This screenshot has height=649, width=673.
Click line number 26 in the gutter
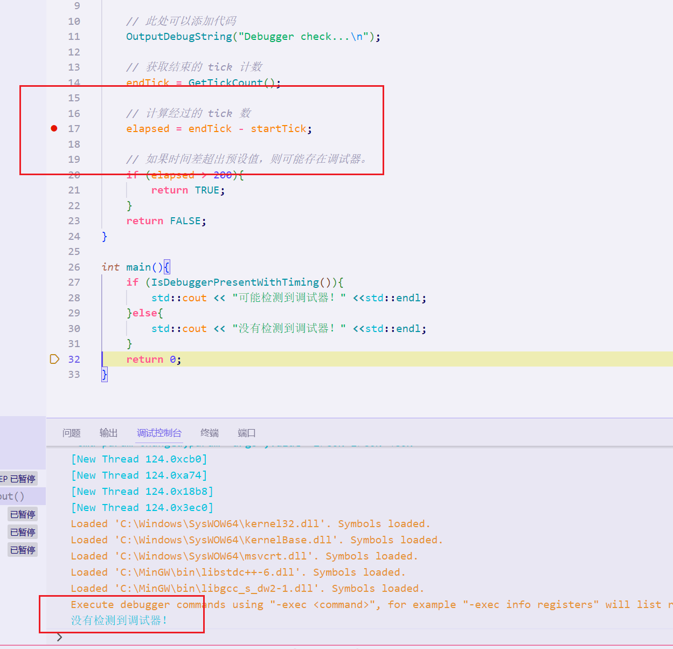point(74,267)
